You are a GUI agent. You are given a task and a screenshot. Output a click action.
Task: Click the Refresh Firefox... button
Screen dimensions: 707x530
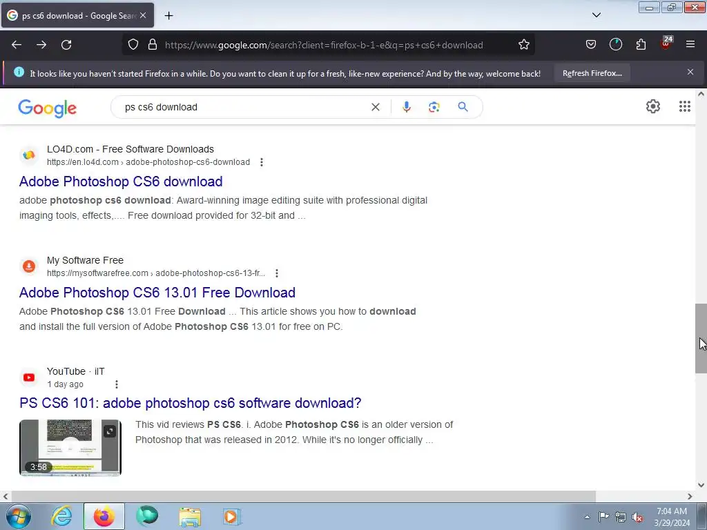(592, 73)
